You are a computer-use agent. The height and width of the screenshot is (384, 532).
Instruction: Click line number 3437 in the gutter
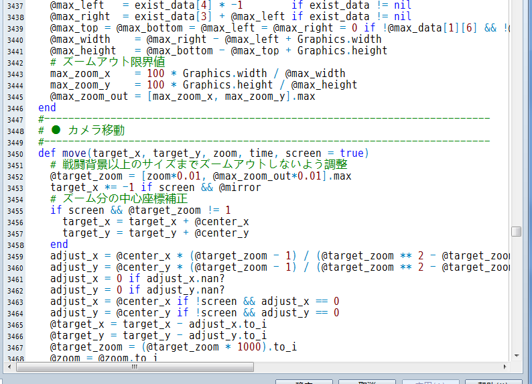tap(15, 6)
